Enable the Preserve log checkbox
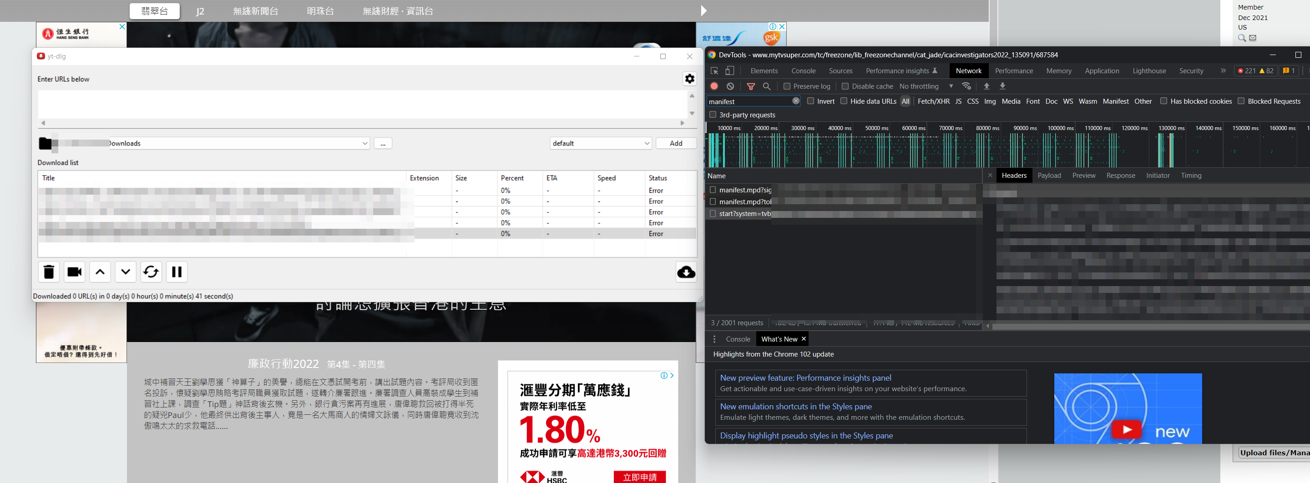The height and width of the screenshot is (483, 1310). pyautogui.click(x=787, y=86)
